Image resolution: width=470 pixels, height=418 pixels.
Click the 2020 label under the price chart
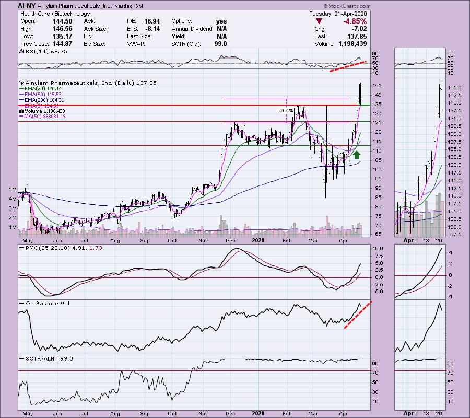pos(258,241)
